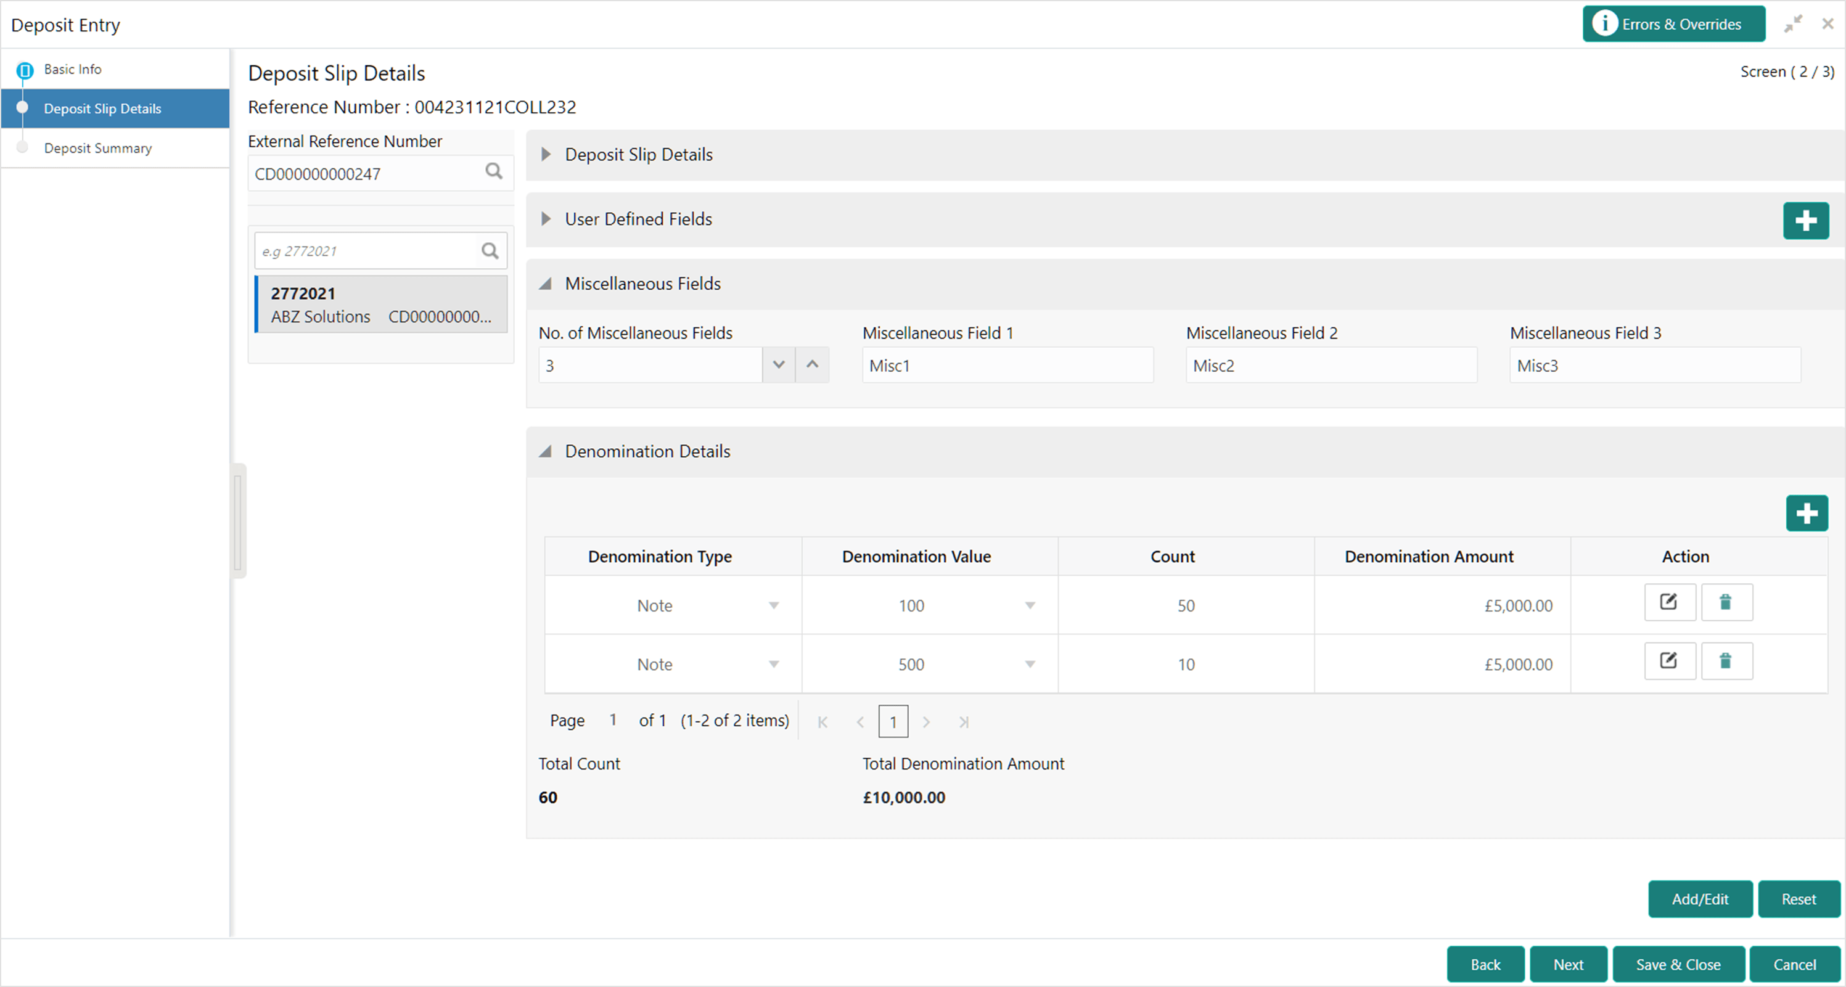Click into Miscellaneous Field 2 input
Viewport: 1846px width, 987px height.
click(1331, 366)
